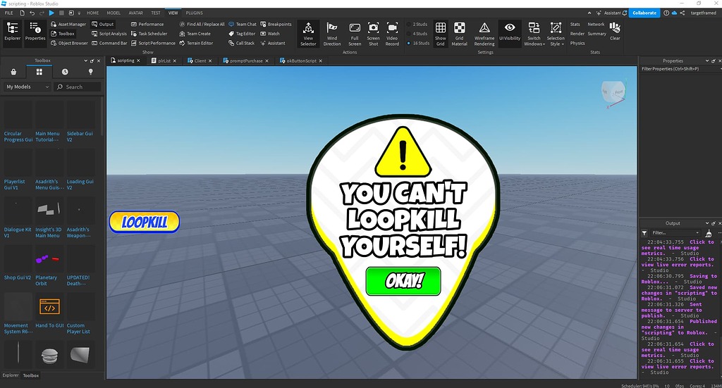Toggle the Properties panel button in ribbon
The height and width of the screenshot is (388, 722).
tap(35, 32)
